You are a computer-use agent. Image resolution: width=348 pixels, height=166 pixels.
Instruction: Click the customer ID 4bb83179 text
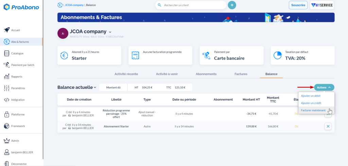[x=97, y=36]
